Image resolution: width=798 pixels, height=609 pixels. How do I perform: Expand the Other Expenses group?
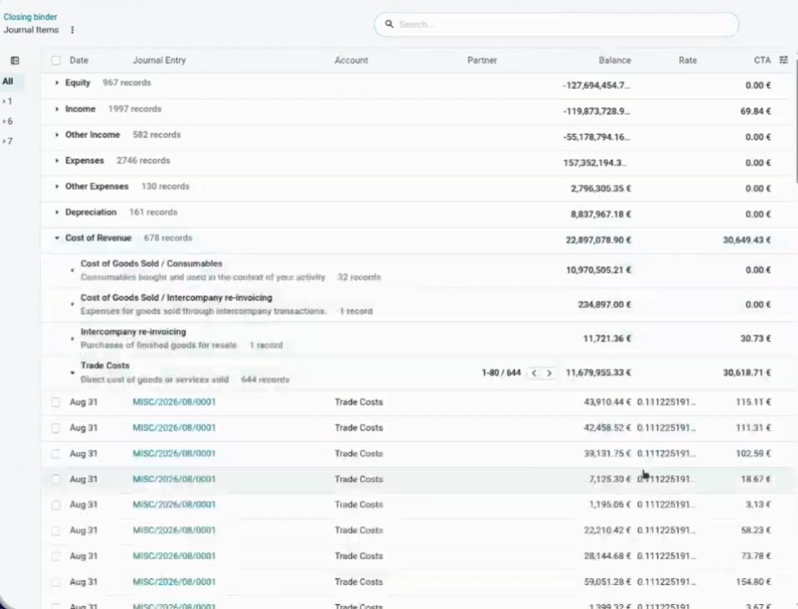57,186
